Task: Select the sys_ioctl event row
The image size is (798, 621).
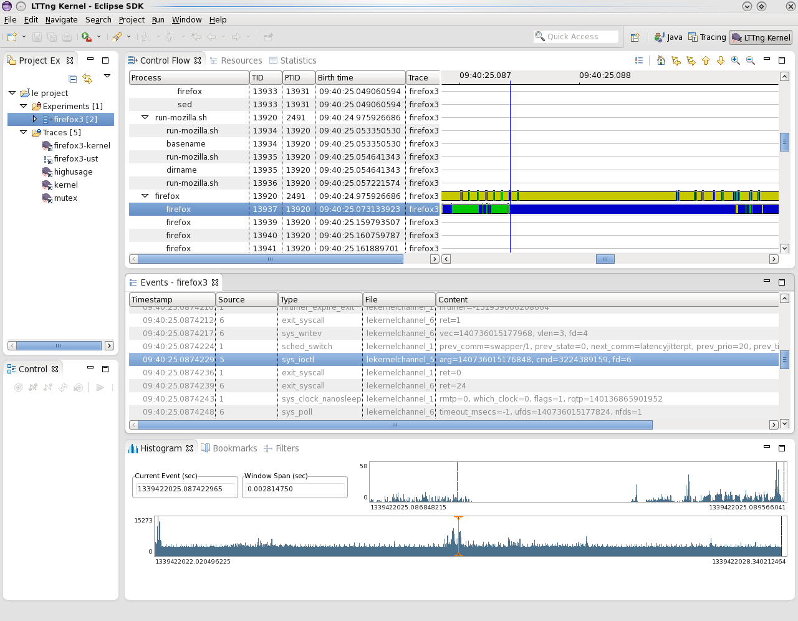Action: coord(454,359)
